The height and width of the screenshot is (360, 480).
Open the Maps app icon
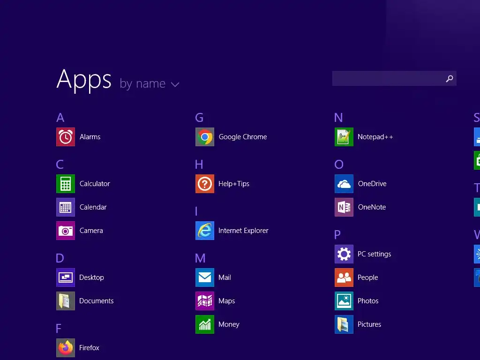coord(205,301)
